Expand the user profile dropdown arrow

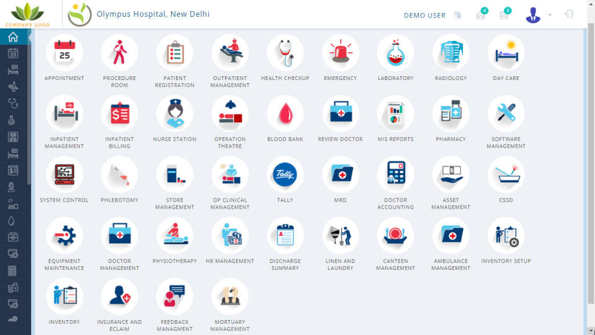[550, 15]
